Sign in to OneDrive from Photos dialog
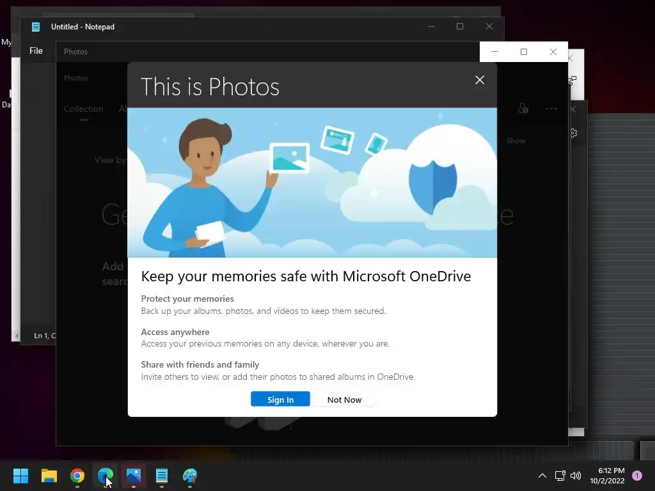Viewport: 655px width, 491px height. (x=280, y=399)
